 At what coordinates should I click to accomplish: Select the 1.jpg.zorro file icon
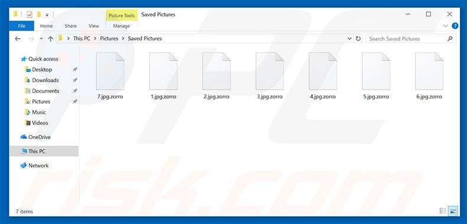coord(163,71)
